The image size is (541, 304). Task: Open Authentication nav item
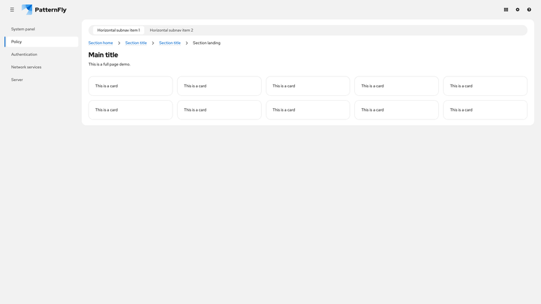coord(42,55)
